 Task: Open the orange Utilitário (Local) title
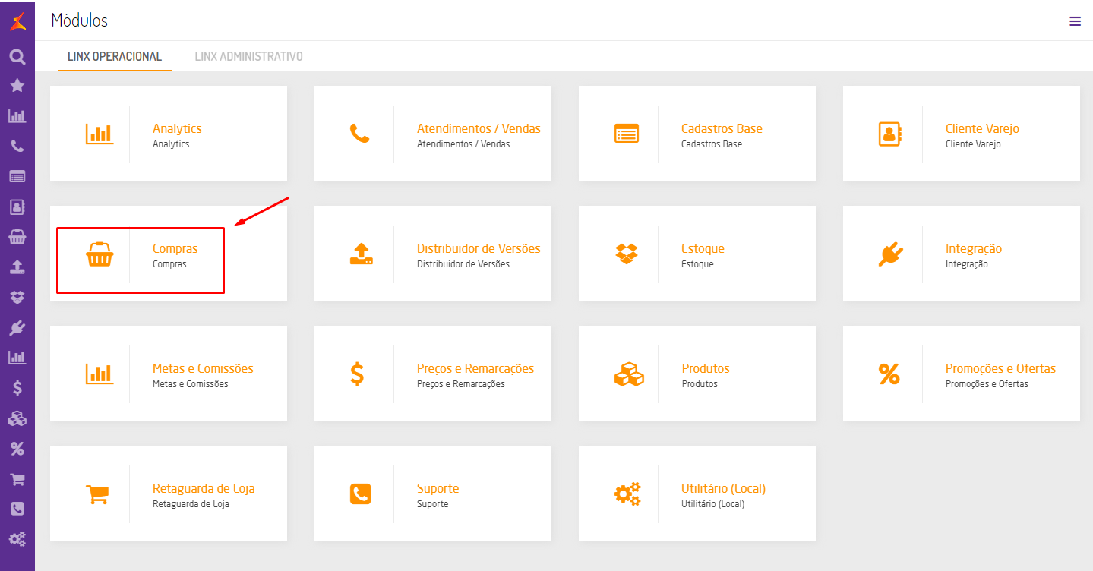[x=723, y=488]
